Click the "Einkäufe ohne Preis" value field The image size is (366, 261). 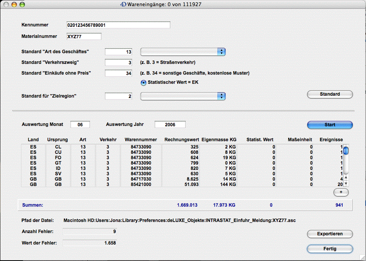[x=118, y=73]
